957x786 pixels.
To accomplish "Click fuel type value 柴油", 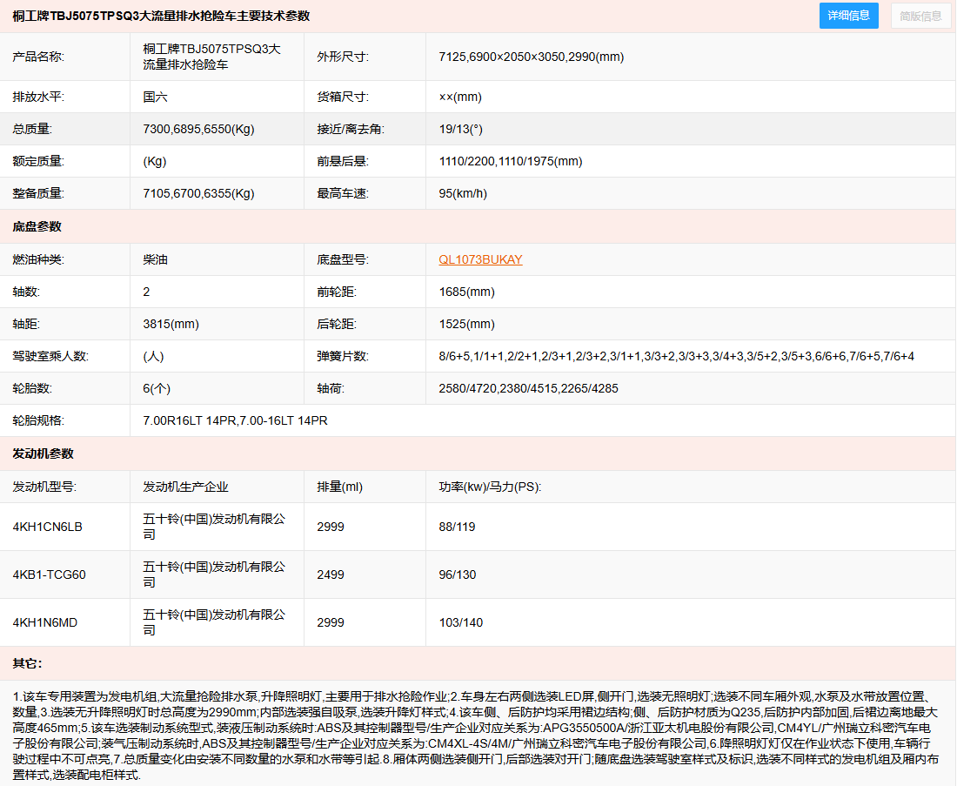I will 156,259.
